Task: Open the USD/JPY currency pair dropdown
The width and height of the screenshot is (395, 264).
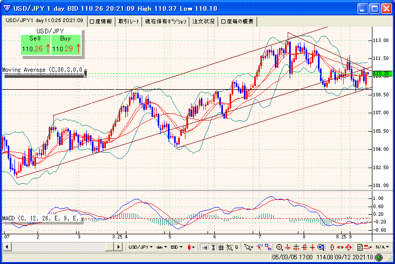Action: coord(141,247)
